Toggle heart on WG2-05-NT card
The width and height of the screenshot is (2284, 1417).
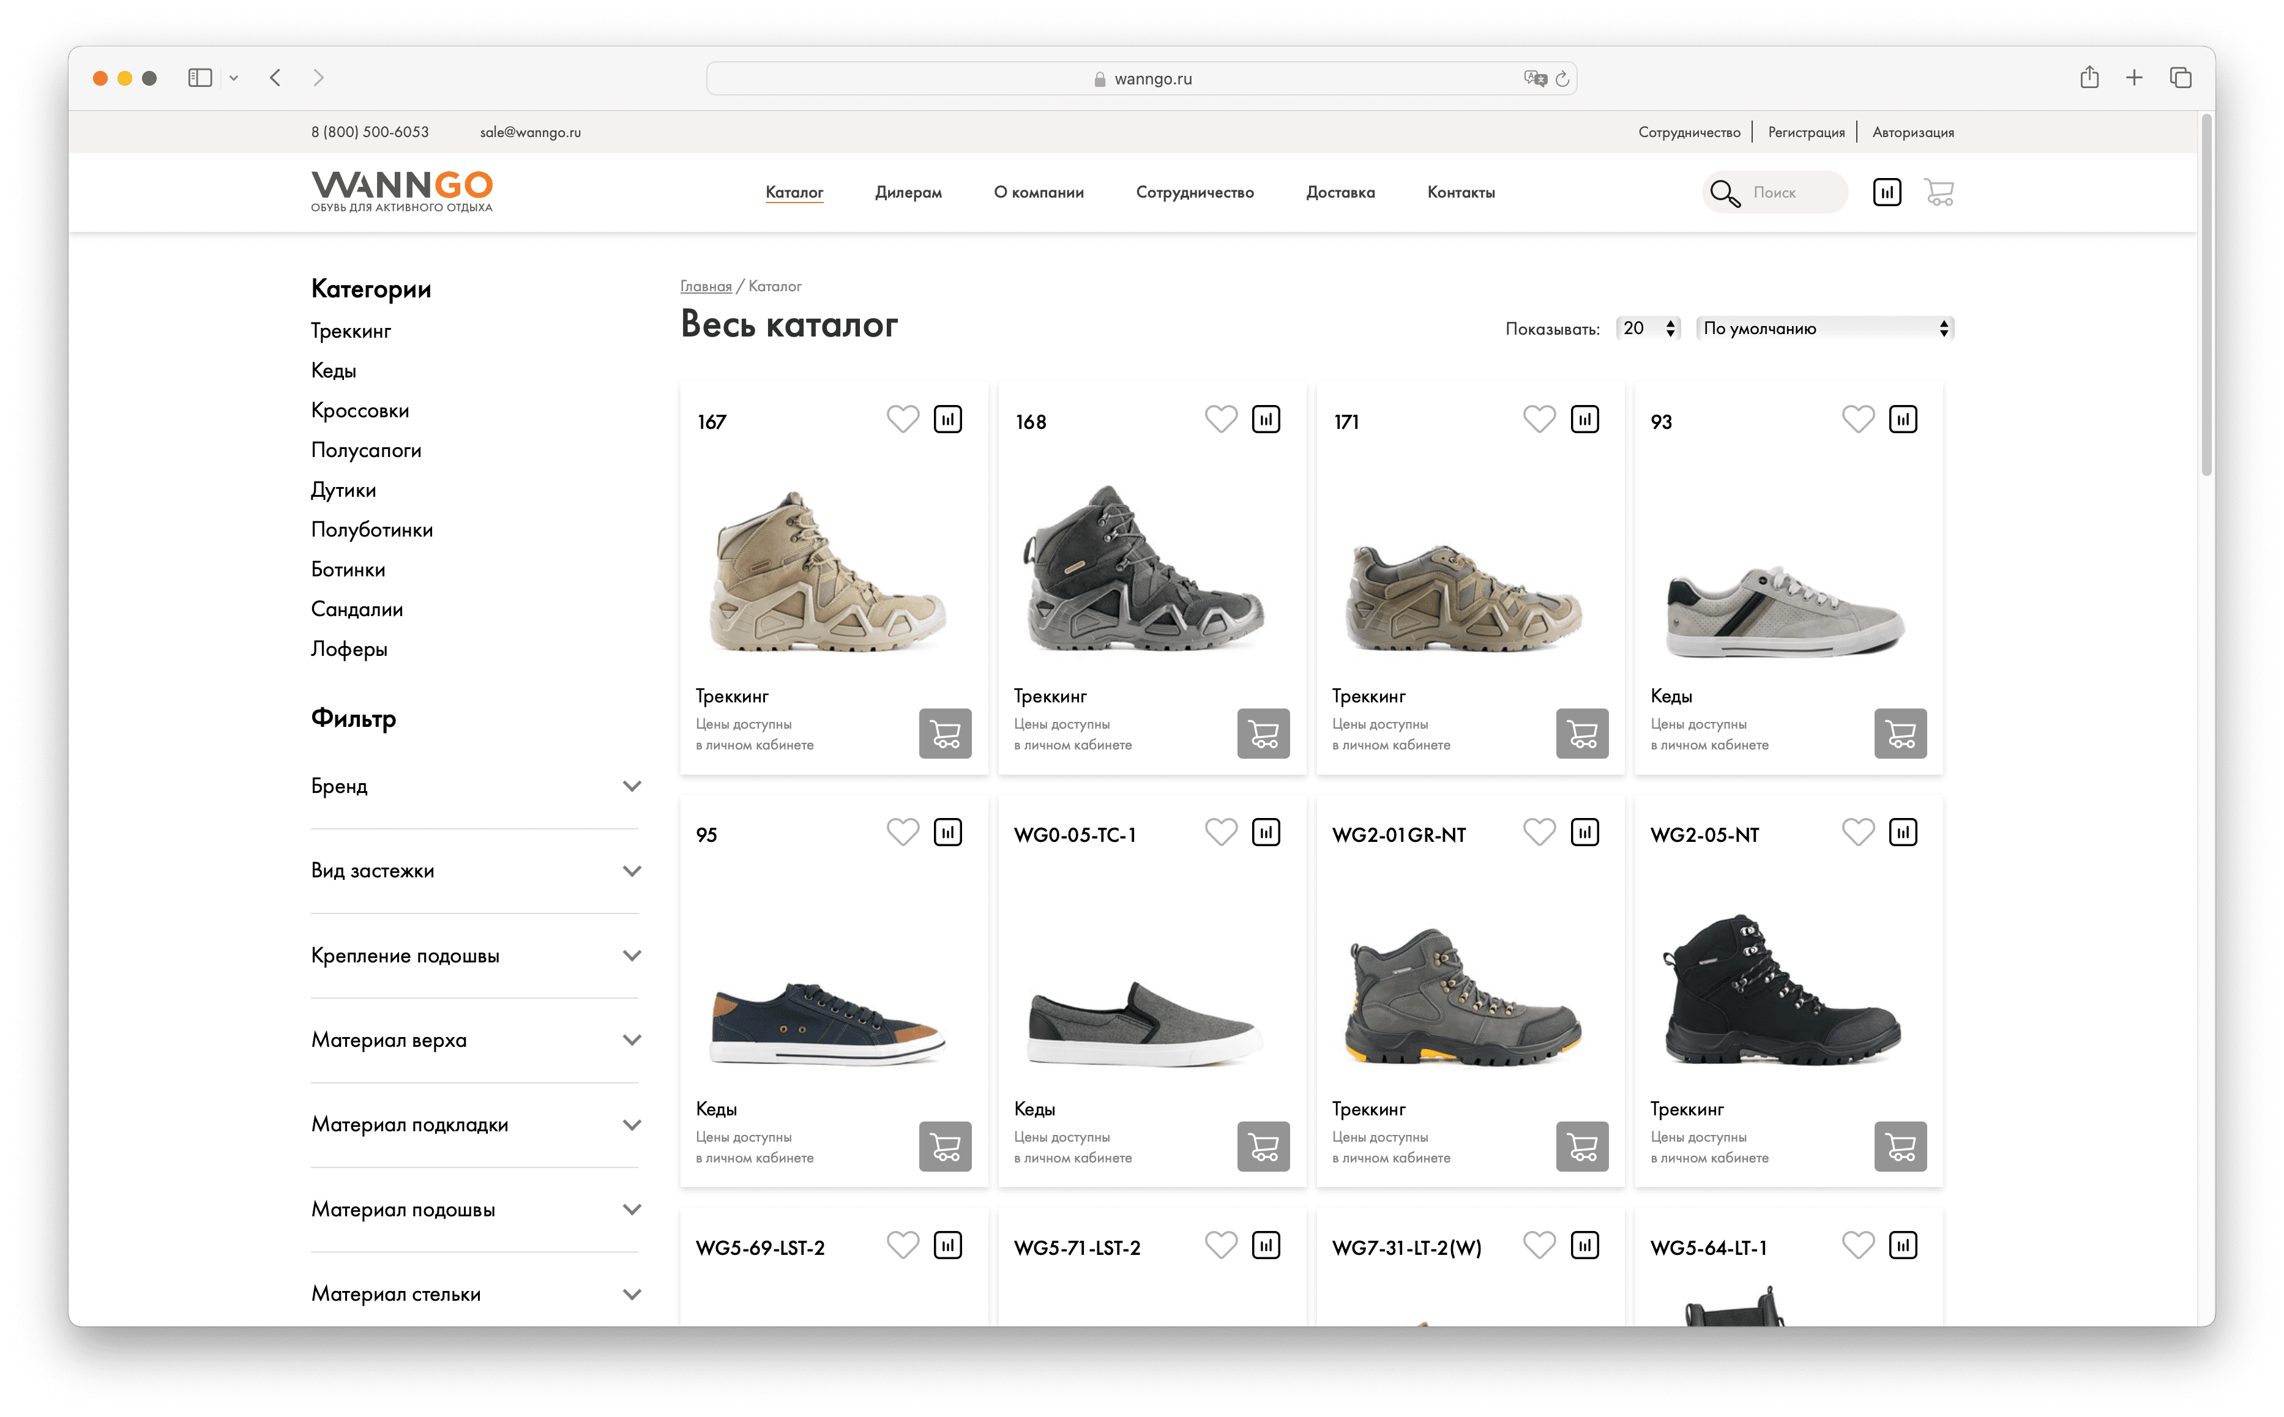(1857, 832)
